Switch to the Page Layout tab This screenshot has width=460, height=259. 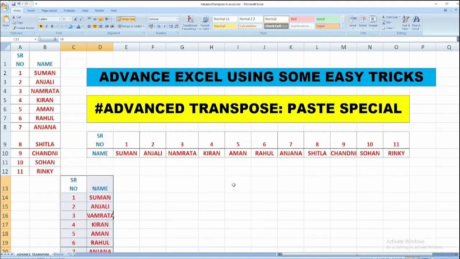(49, 10)
